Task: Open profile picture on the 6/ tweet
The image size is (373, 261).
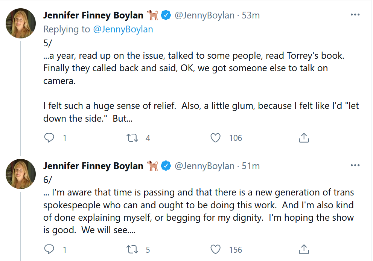Action: tap(21, 174)
